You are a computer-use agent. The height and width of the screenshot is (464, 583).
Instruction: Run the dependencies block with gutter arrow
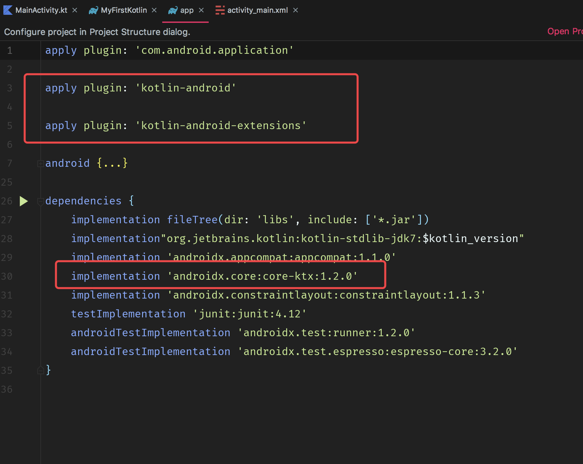tap(24, 201)
